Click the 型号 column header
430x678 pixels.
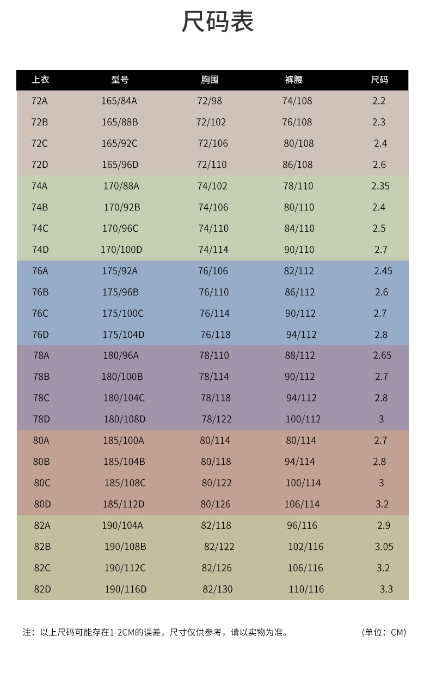coord(120,80)
